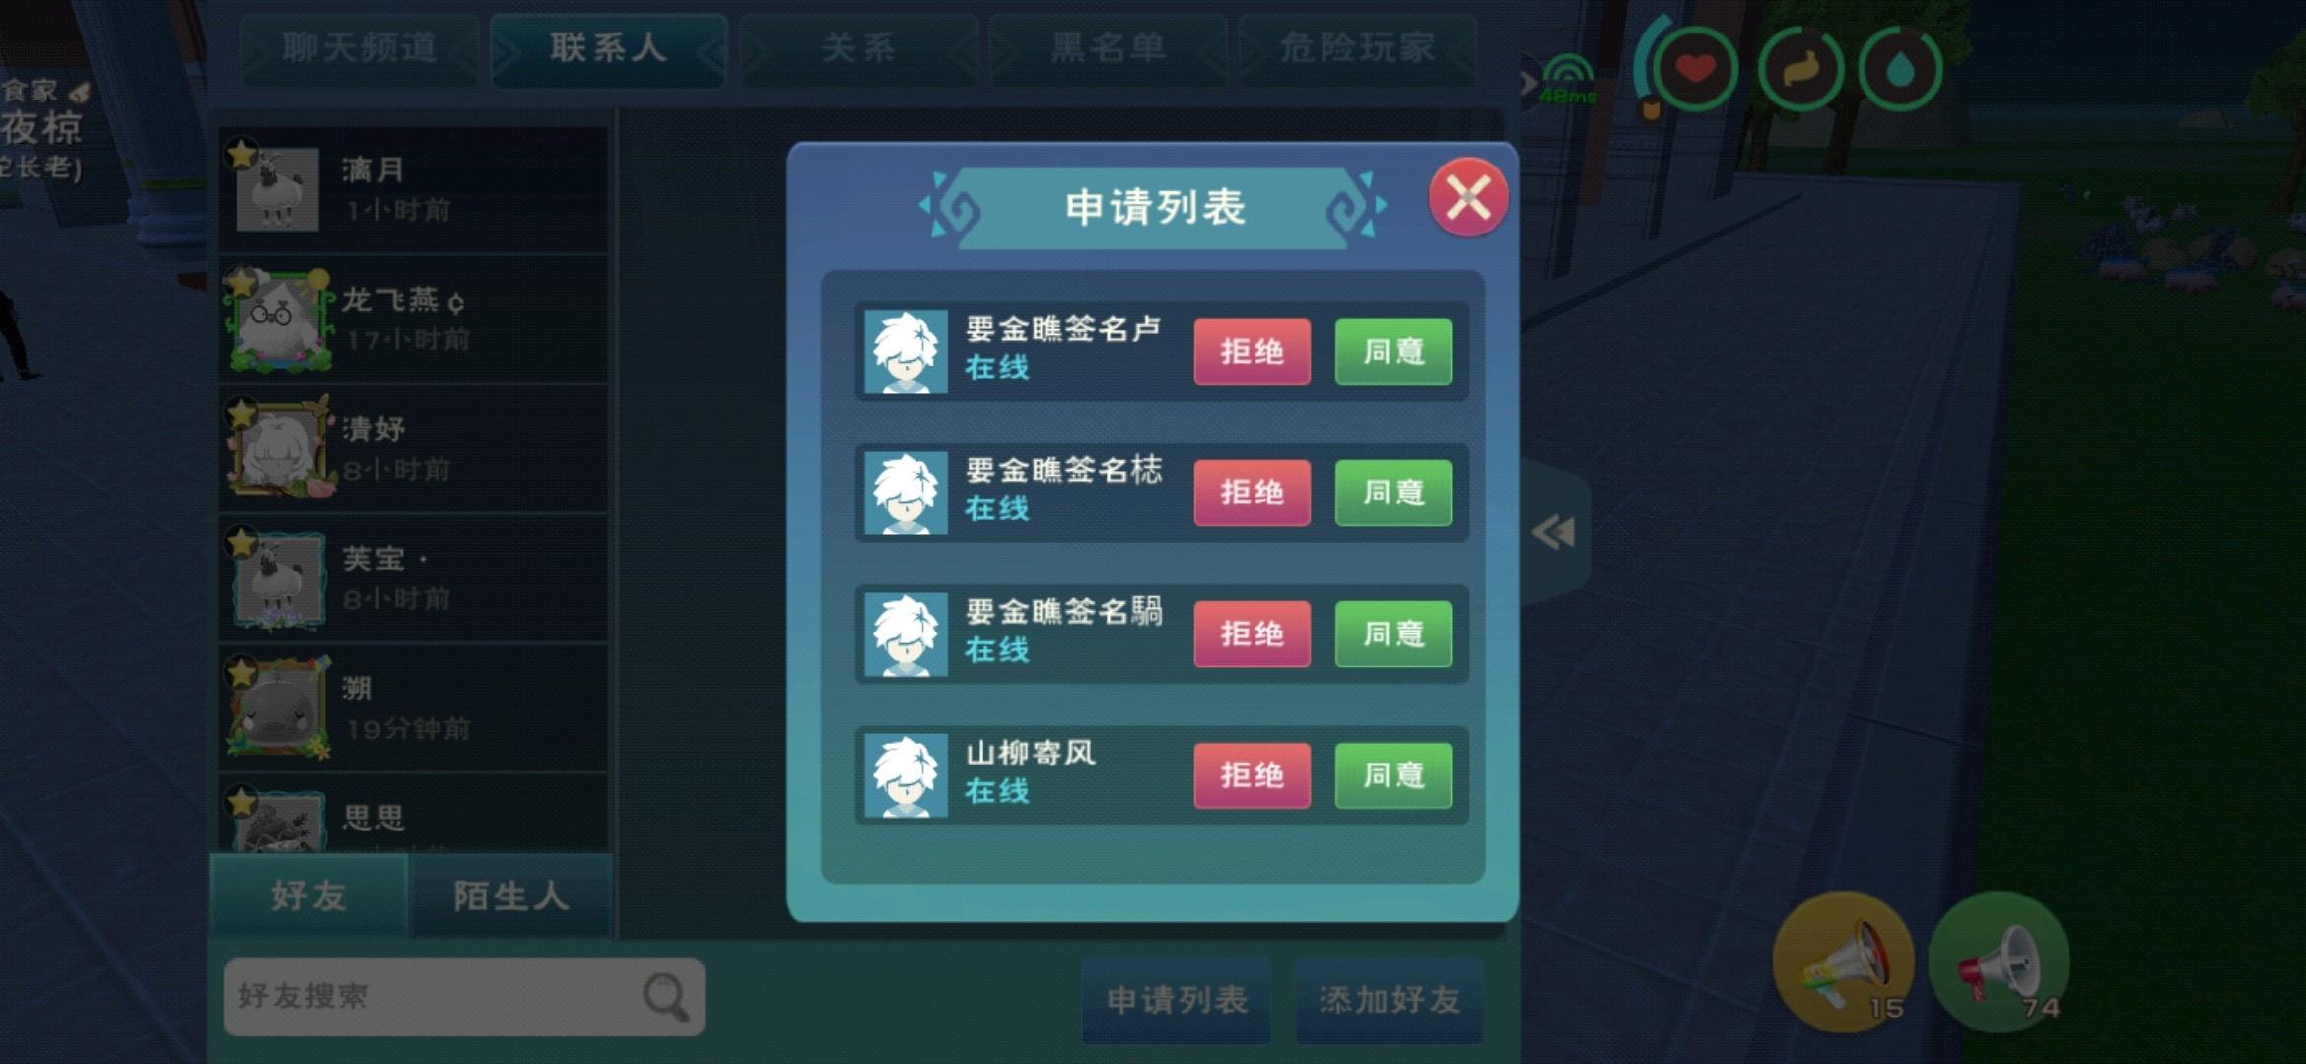Click the magnifier icon in friend search
Viewport: 2306px width, 1064px height.
[666, 997]
